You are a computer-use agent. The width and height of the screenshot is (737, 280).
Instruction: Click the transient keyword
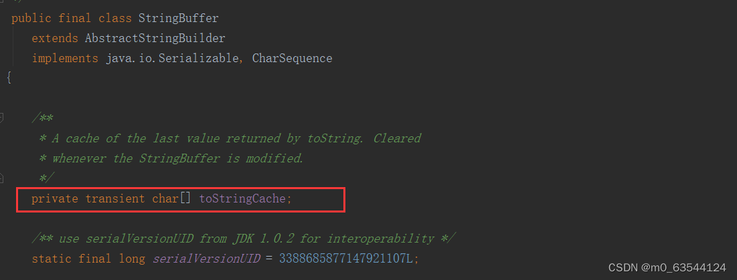[x=115, y=199]
